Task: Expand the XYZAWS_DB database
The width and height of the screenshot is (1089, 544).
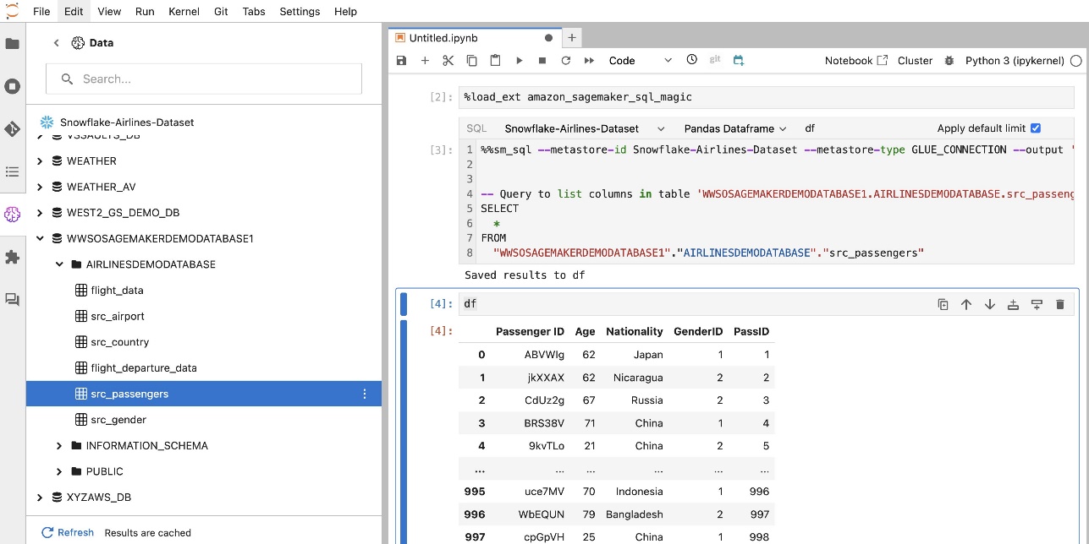Action: tap(40, 498)
